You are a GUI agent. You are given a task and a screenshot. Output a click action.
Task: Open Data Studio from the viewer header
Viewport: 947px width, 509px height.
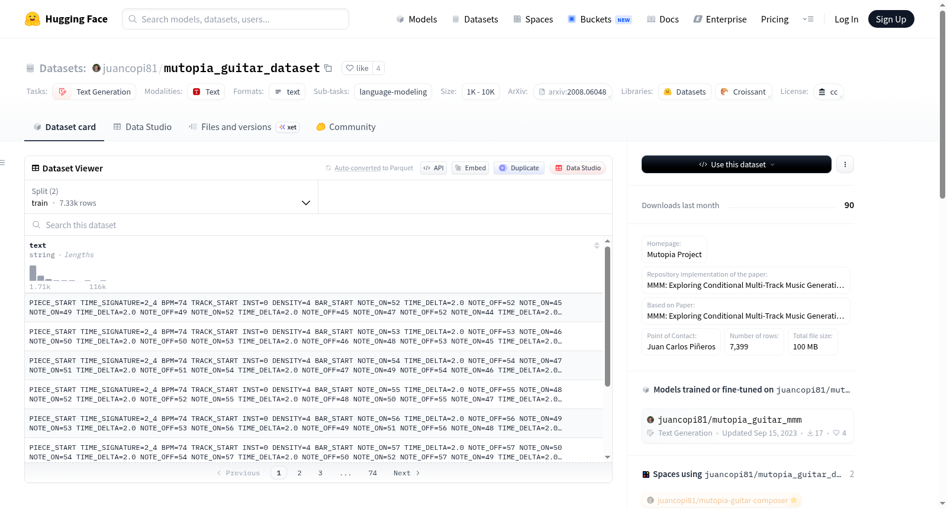tap(578, 168)
